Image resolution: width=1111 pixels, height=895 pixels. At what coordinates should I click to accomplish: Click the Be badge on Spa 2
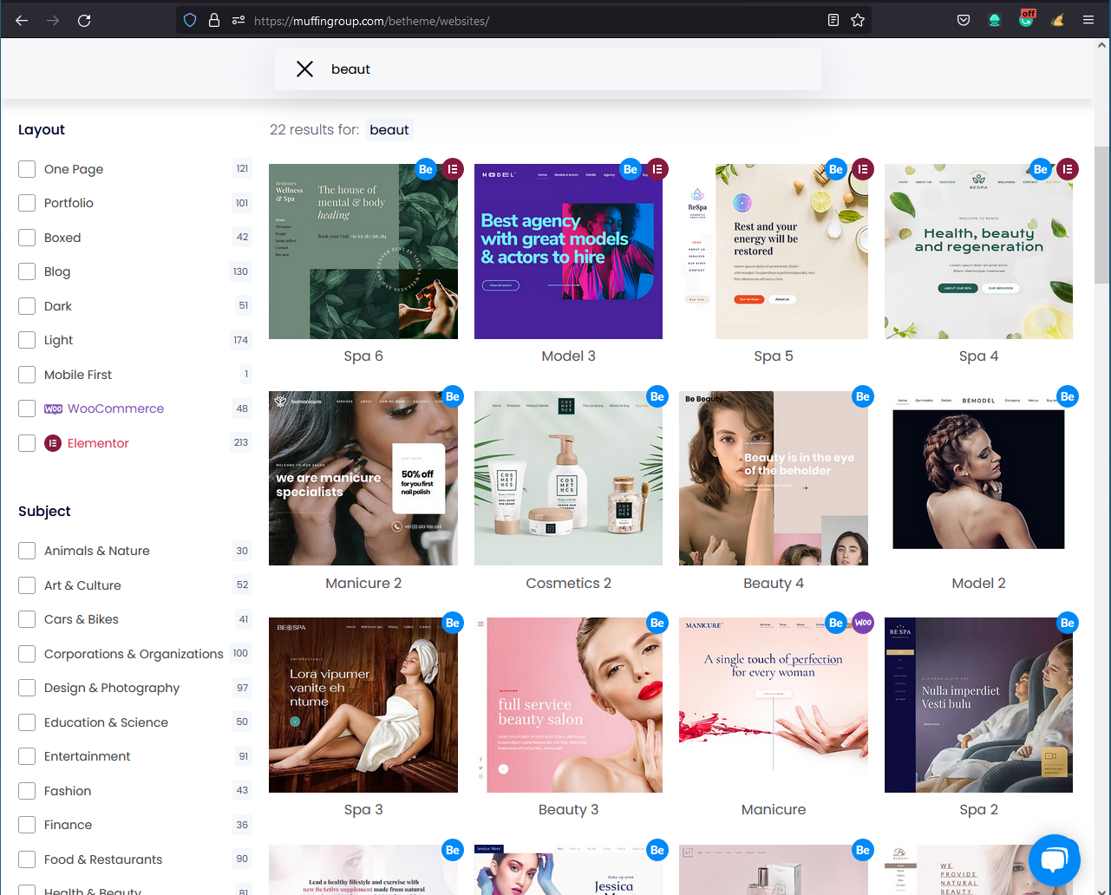(1068, 623)
